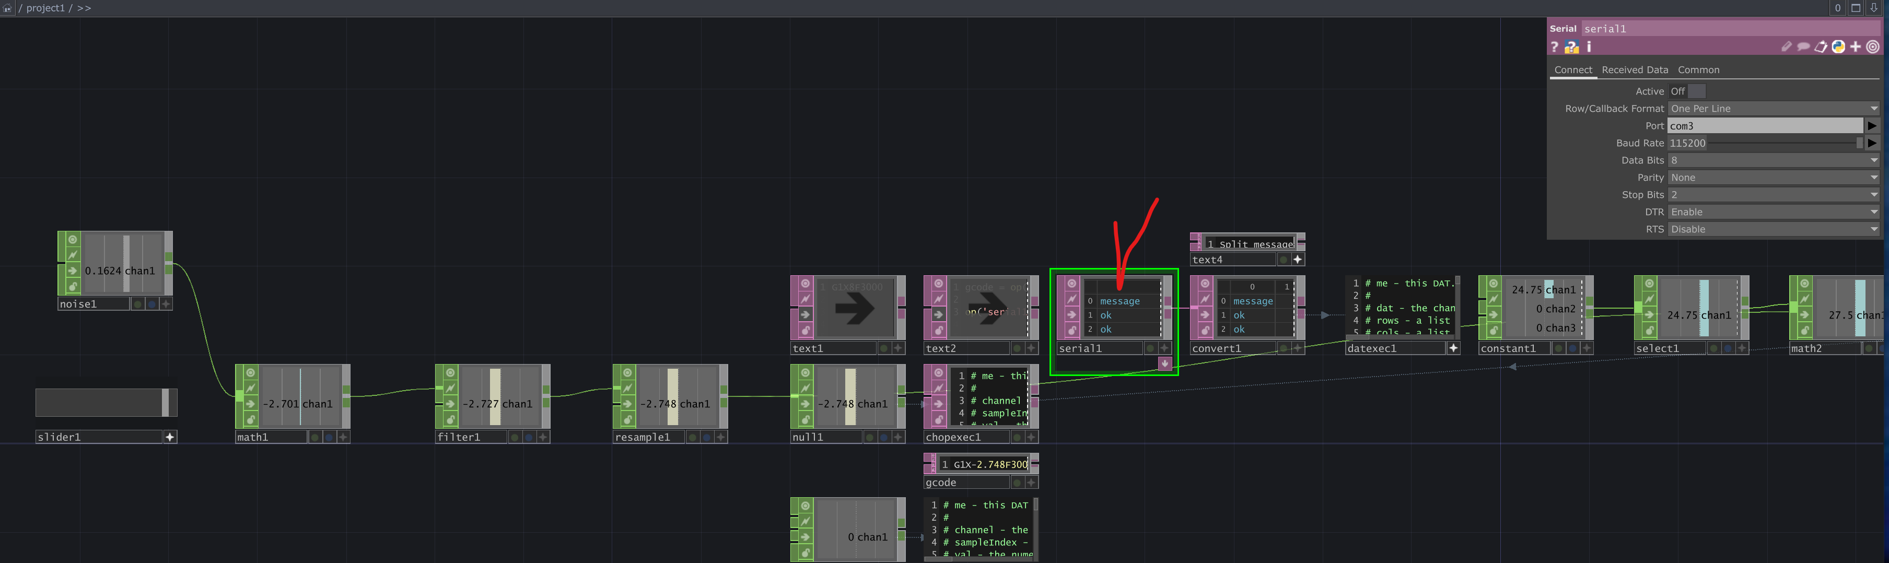The width and height of the screenshot is (1889, 563).
Task: Click the slider1 panel slider
Action: (x=107, y=403)
